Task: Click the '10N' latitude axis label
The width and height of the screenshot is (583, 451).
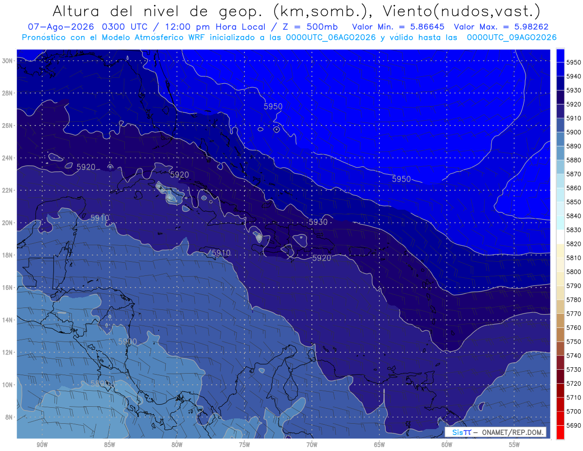Action: pos(7,385)
